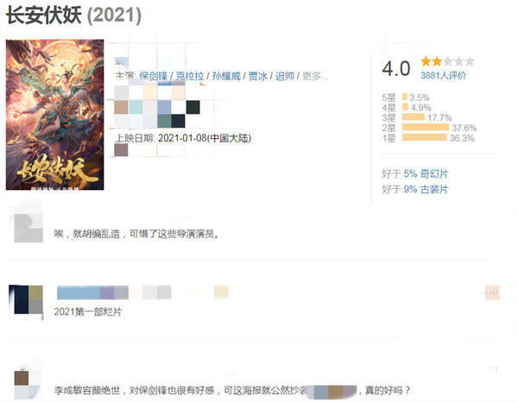Viewport: 518px width, 403px height.
Task: Open actor 贾冰's page
Action: (x=257, y=76)
